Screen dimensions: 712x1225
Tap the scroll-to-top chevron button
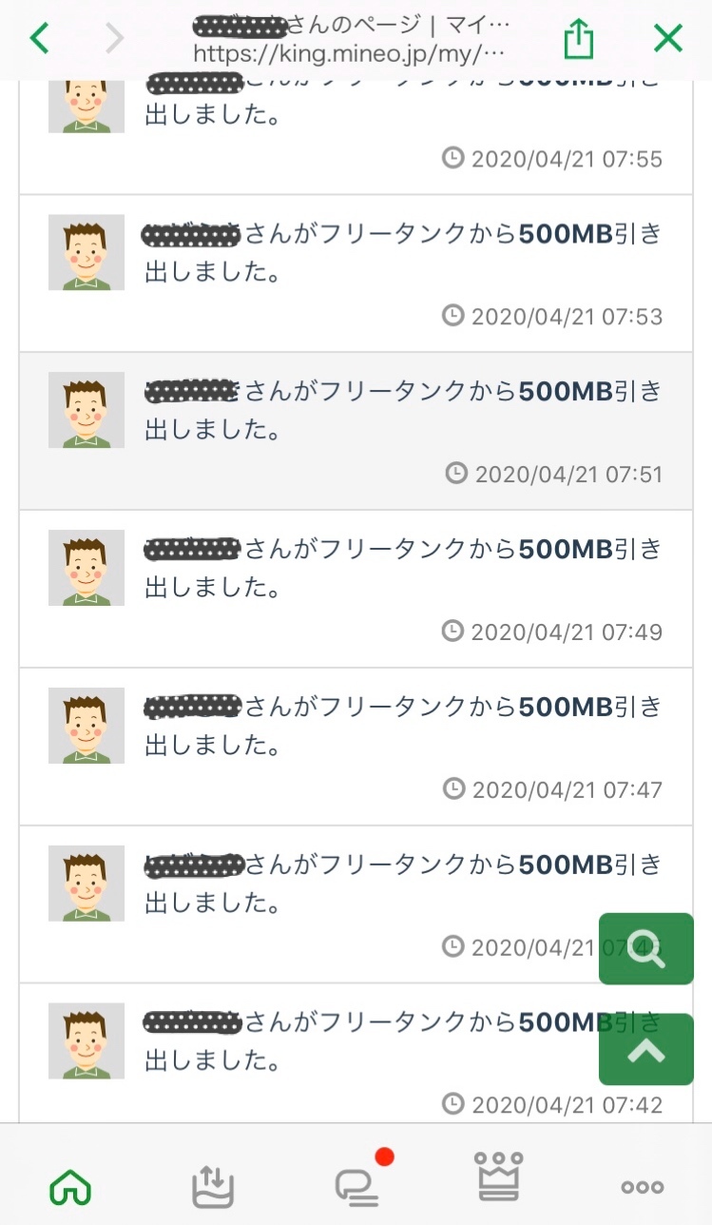[x=646, y=1049]
